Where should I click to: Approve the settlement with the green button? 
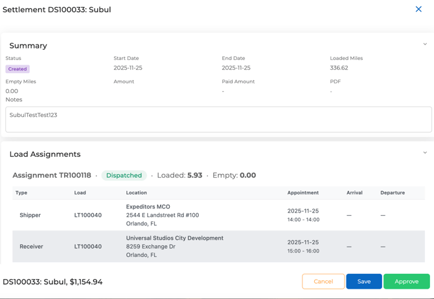point(406,282)
